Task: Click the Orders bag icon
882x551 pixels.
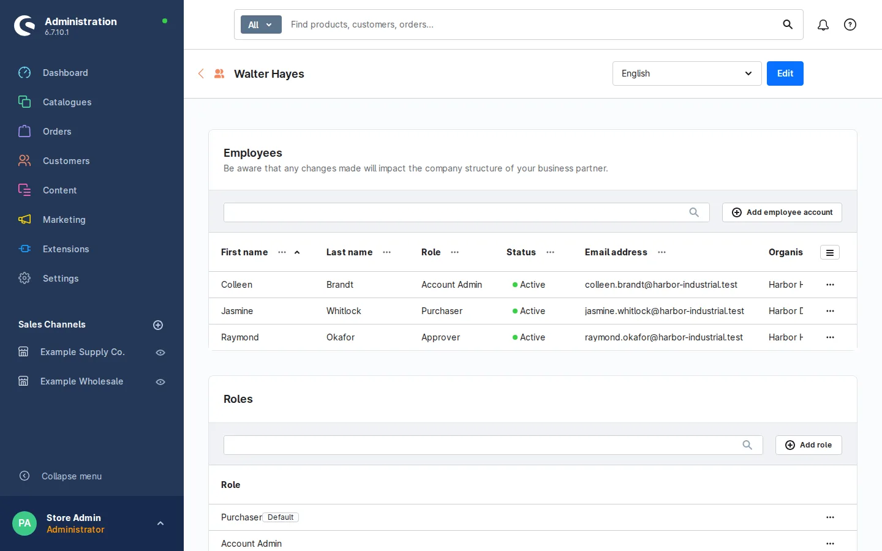Action: [24, 132]
